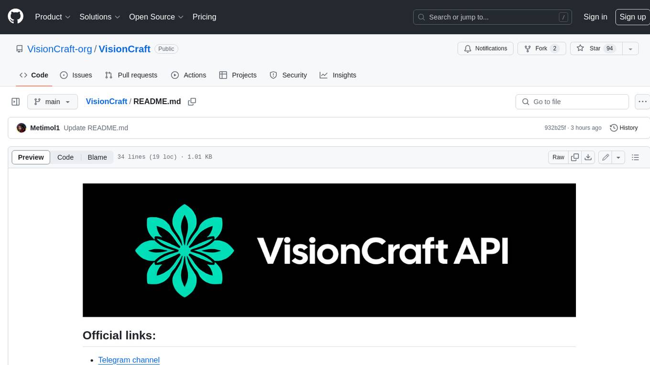Expand the Solutions menu
Image resolution: width=650 pixels, height=365 pixels.
click(x=100, y=17)
